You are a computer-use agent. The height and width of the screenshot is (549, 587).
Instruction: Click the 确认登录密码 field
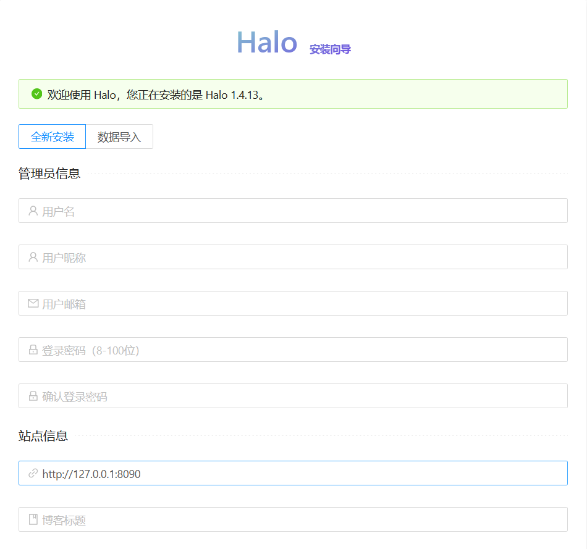[293, 396]
